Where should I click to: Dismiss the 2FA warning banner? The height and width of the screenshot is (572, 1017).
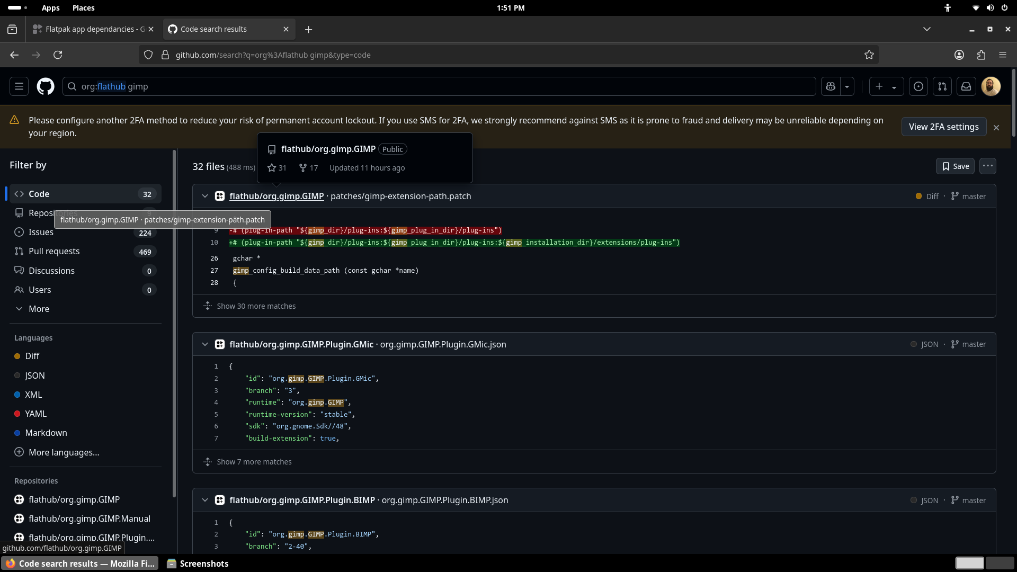click(x=996, y=128)
